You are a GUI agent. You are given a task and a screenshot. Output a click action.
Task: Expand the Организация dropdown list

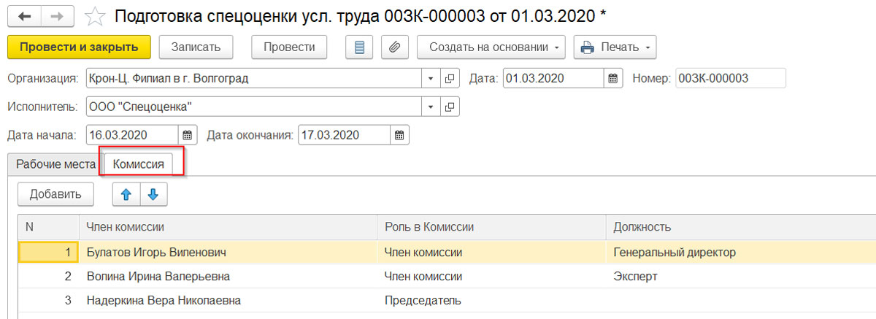pos(431,78)
